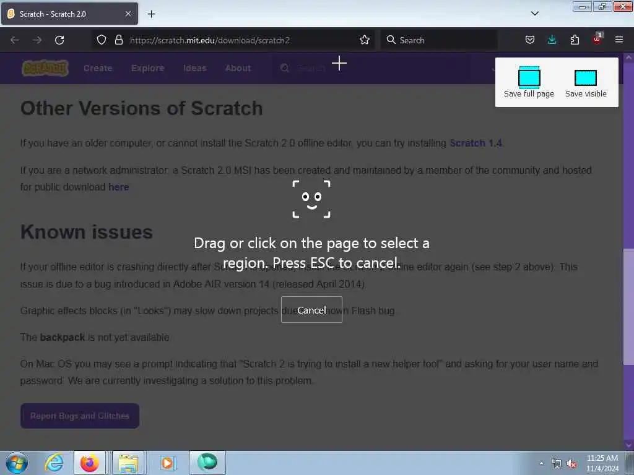Open the Ideas menu item
The height and width of the screenshot is (475, 634).
coord(195,68)
